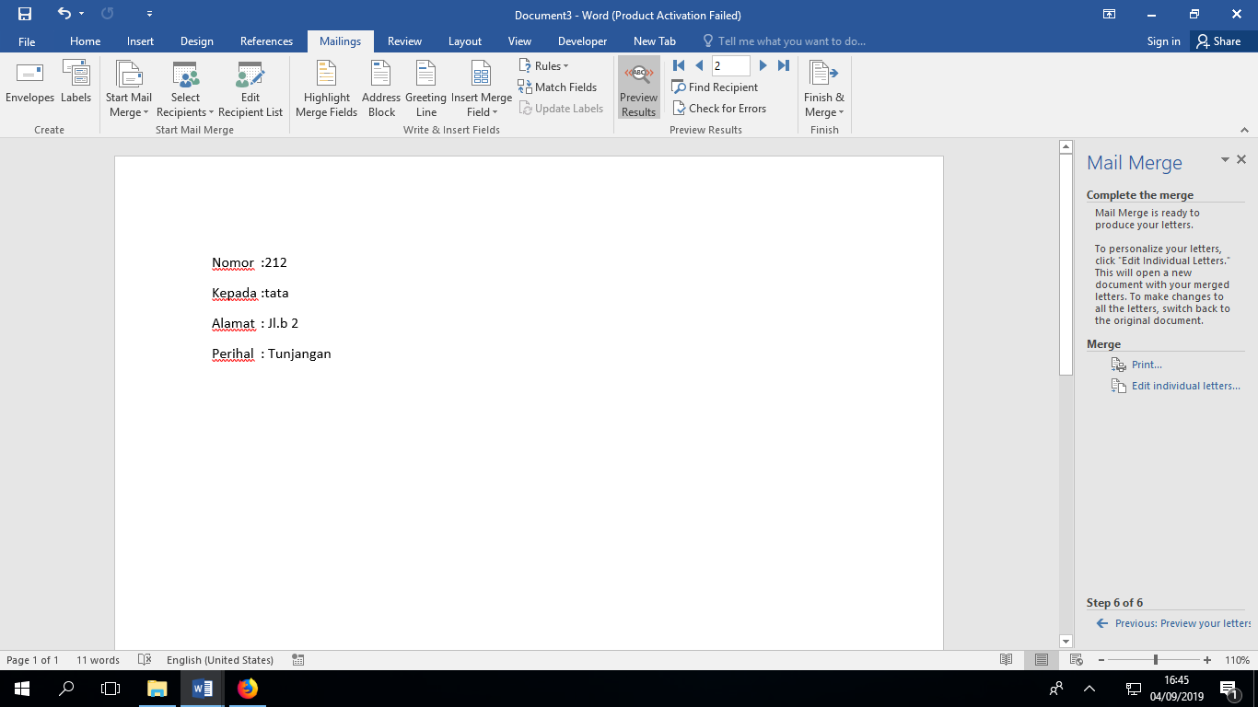This screenshot has height=707, width=1258.
Task: Go to the next record arrow
Action: click(x=763, y=65)
